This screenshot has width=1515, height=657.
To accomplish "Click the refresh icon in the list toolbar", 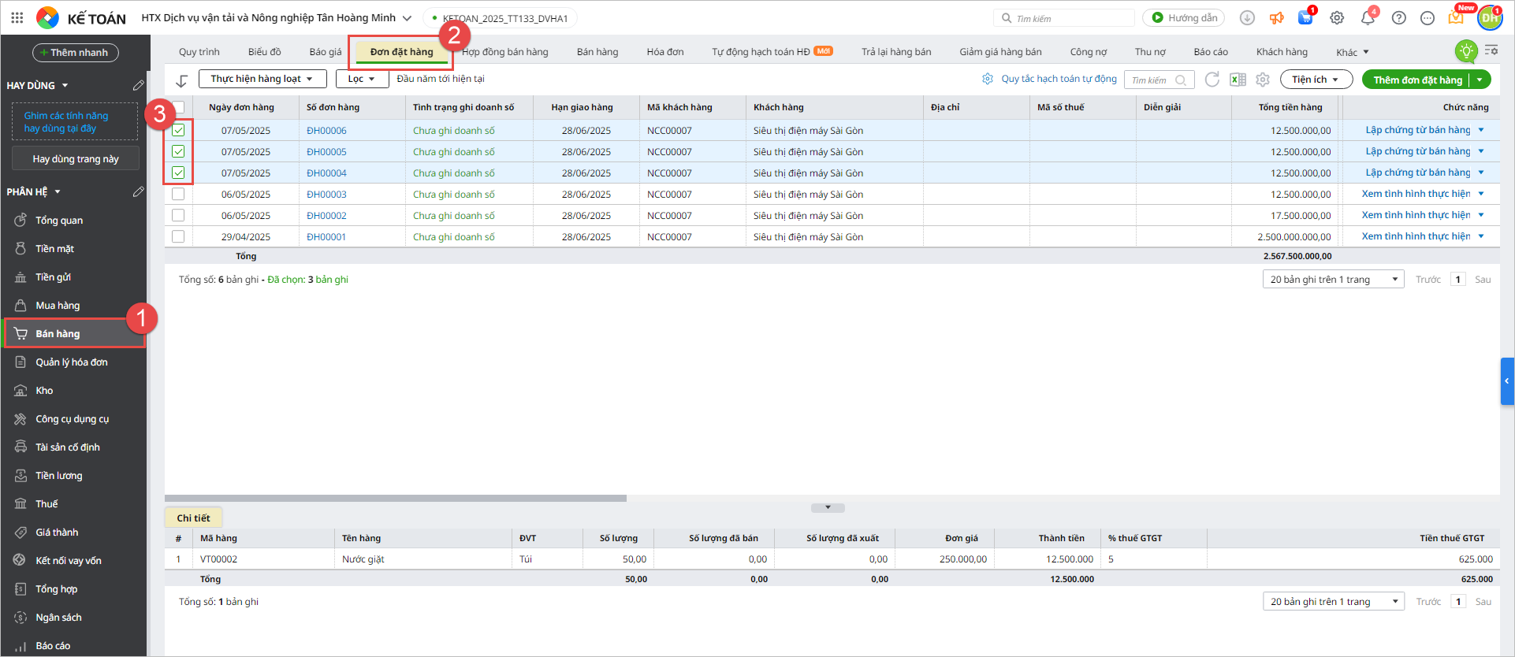I will pyautogui.click(x=1212, y=80).
